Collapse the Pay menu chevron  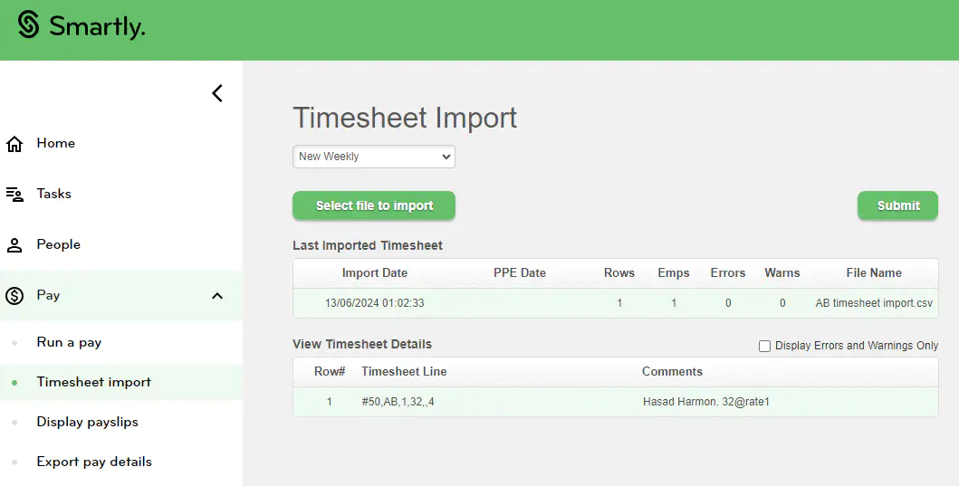tap(217, 296)
